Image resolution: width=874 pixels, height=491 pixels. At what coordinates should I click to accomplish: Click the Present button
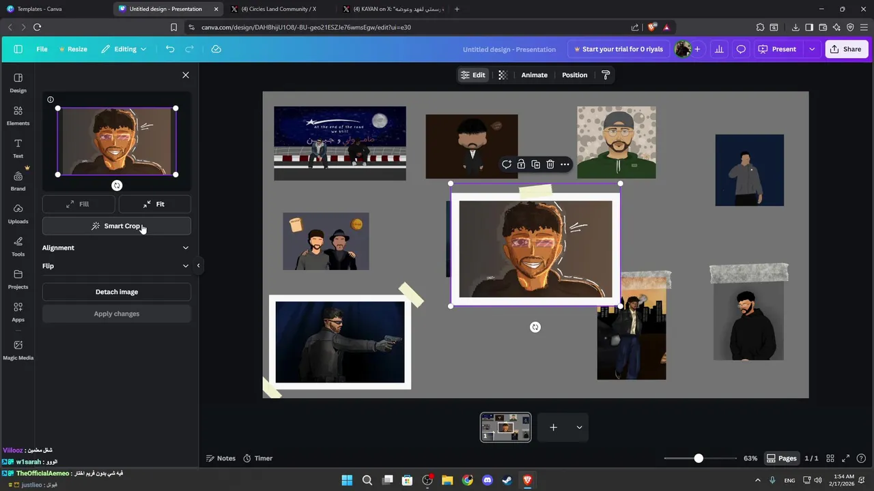(777, 49)
